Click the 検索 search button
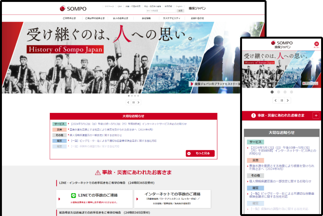The height and width of the screenshot is (216, 323). 180,11
